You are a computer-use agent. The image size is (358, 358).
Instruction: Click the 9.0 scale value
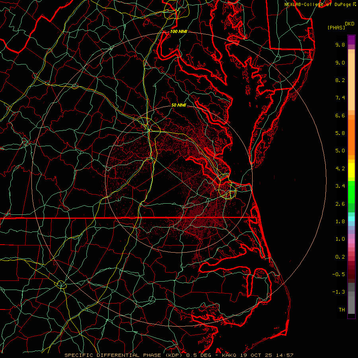point(340,62)
